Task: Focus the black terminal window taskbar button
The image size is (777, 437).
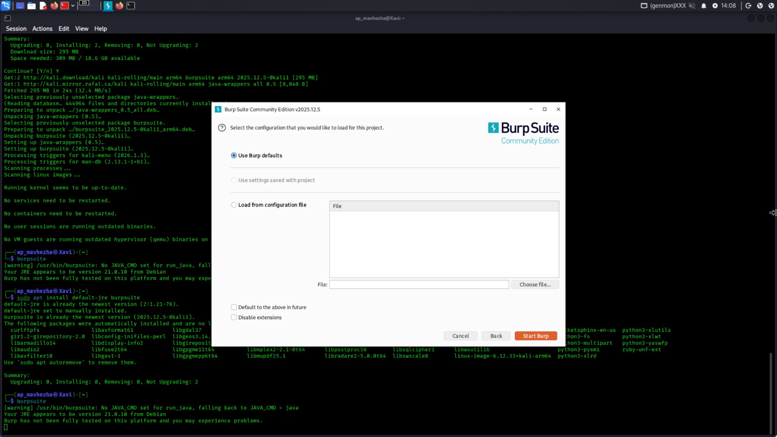Action: tap(131, 5)
